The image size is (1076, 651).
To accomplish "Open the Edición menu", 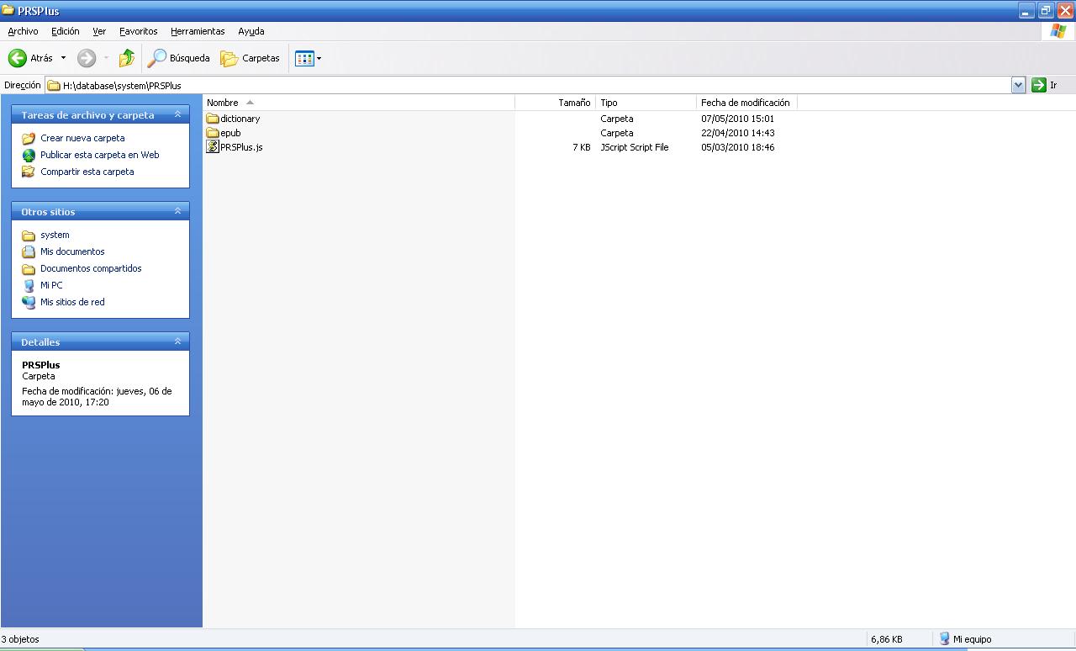I will [x=66, y=31].
